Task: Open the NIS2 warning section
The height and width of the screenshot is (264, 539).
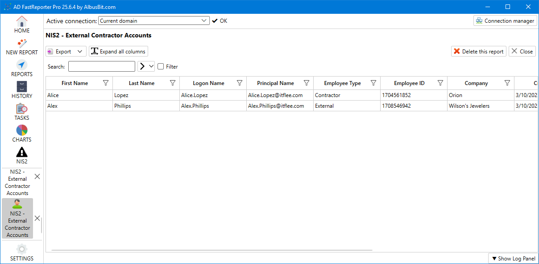Action: click(x=22, y=156)
